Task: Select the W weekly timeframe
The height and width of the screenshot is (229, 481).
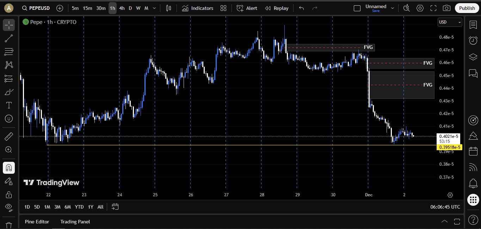Action: [138, 8]
